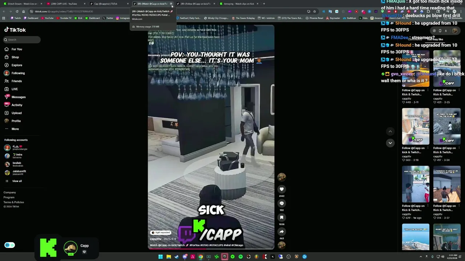Expand Terms & Policies footer section
Viewport: 465px width, 261px height.
(14, 202)
